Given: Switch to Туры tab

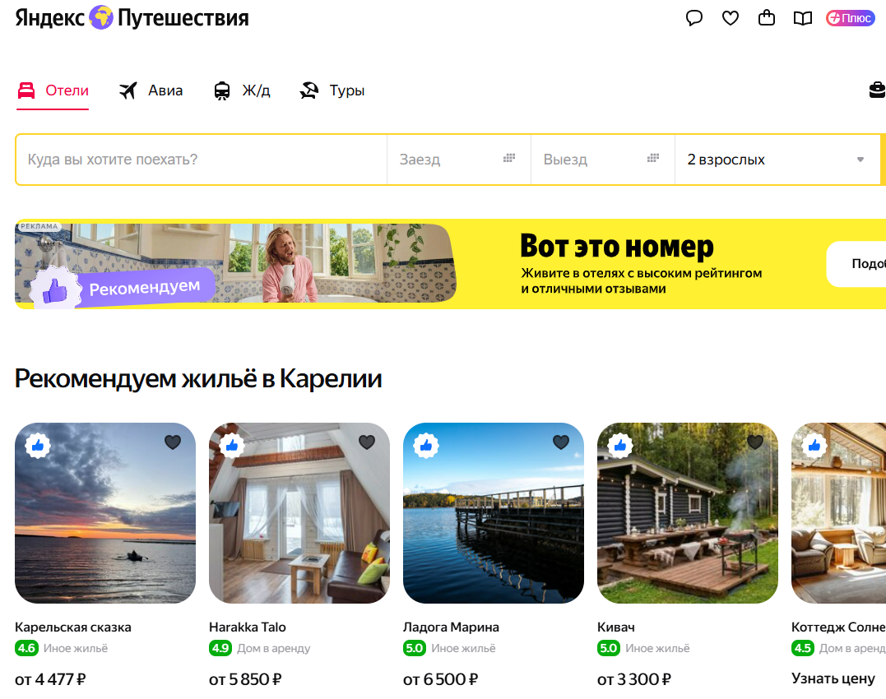Looking at the screenshot, I should point(332,90).
